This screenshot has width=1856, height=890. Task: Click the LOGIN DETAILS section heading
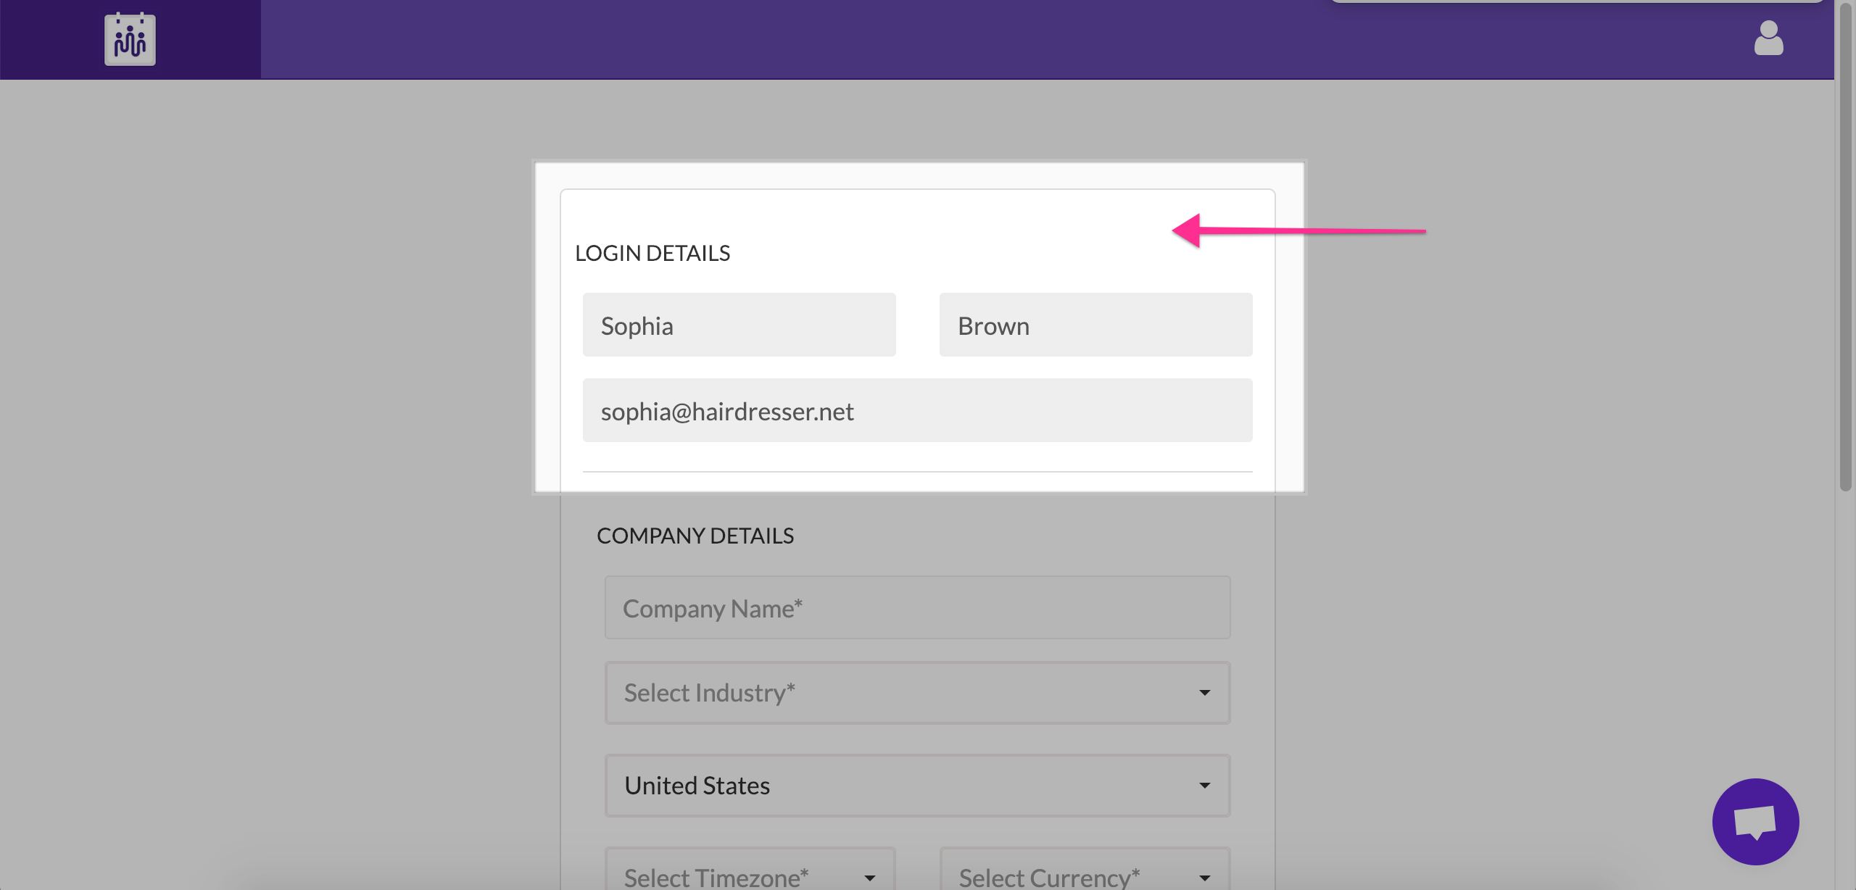click(652, 252)
